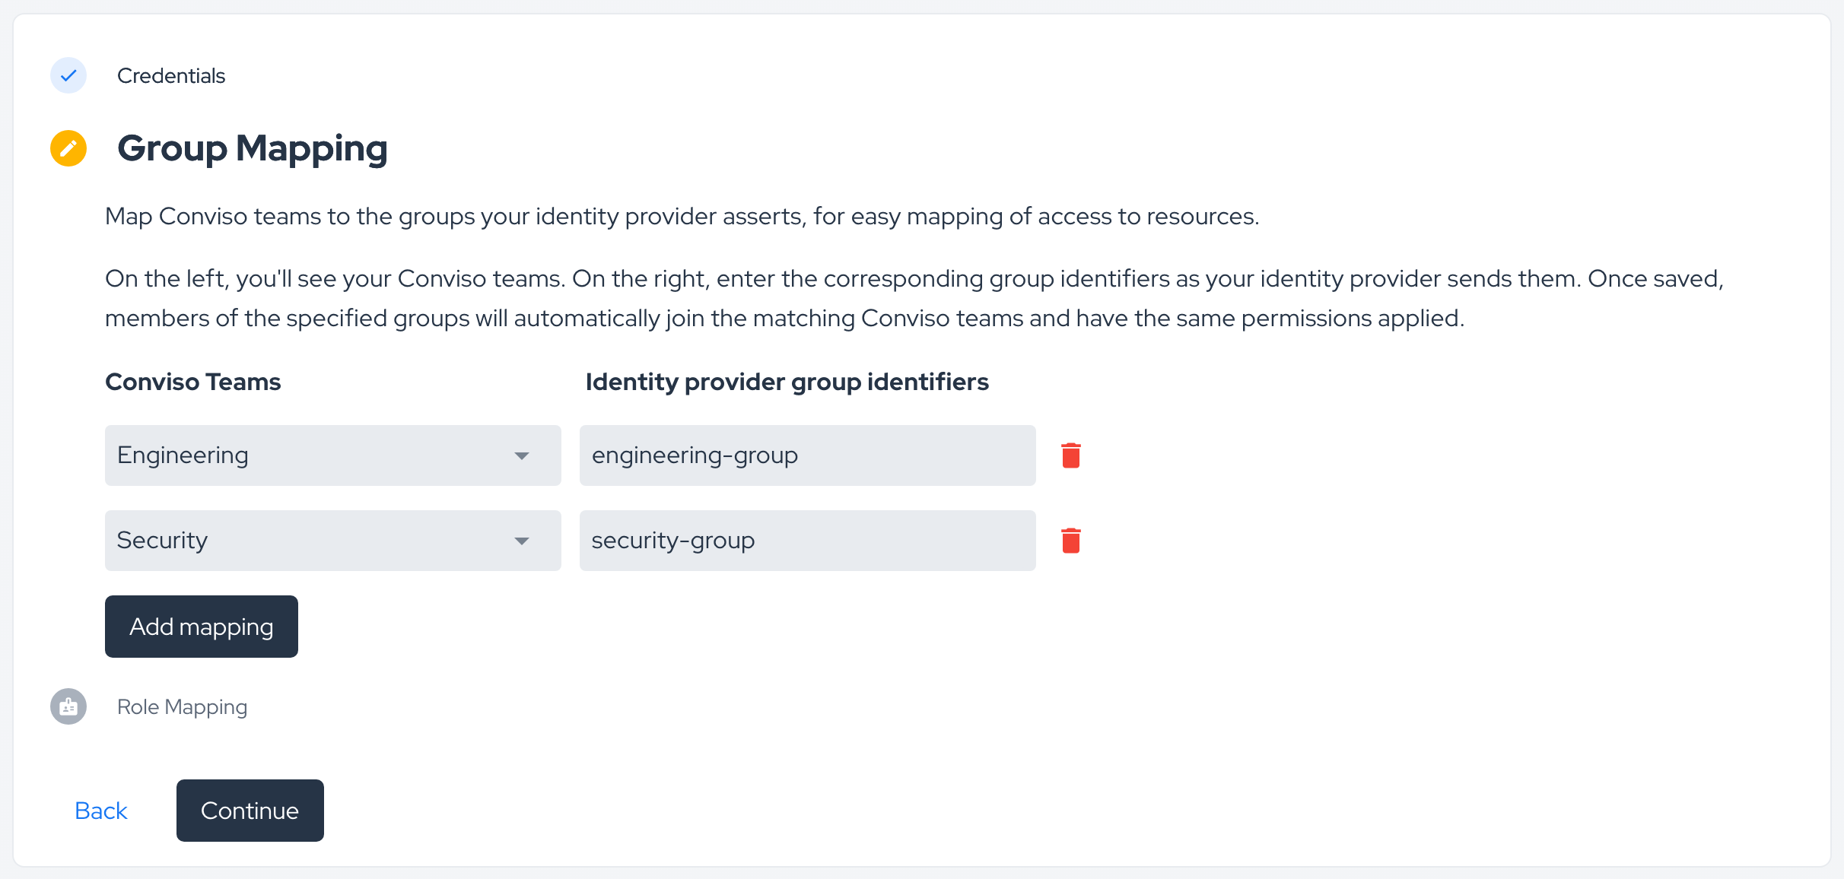This screenshot has width=1844, height=879.
Task: Open the Credentials step label
Action: coord(171,76)
